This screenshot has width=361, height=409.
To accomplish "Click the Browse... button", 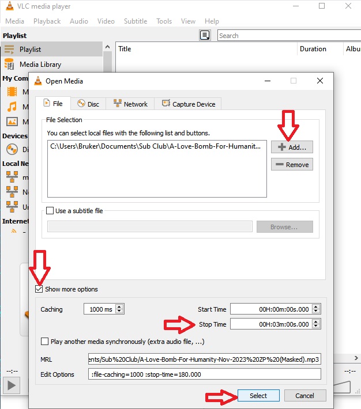I will [x=284, y=226].
